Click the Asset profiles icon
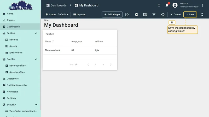209x117 pixels. (x=7, y=72)
